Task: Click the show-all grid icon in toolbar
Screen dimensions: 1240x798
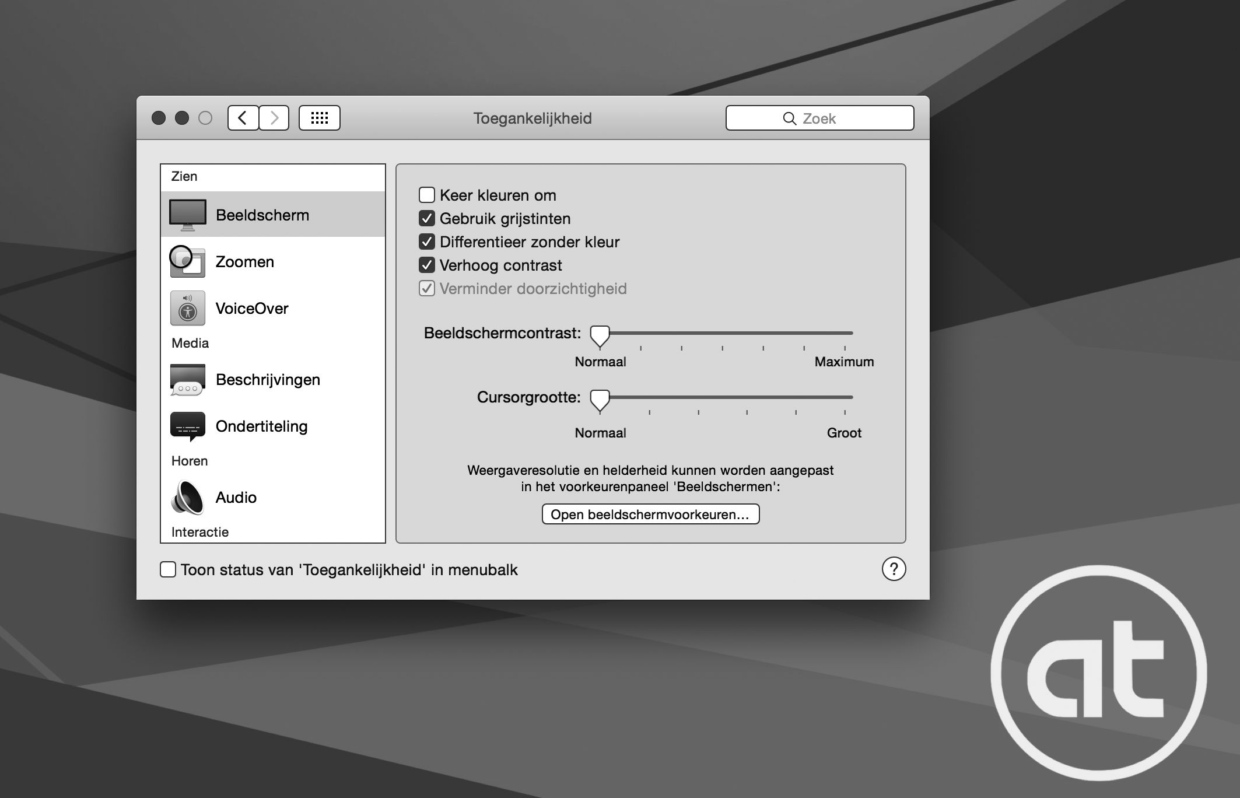Action: tap(319, 118)
